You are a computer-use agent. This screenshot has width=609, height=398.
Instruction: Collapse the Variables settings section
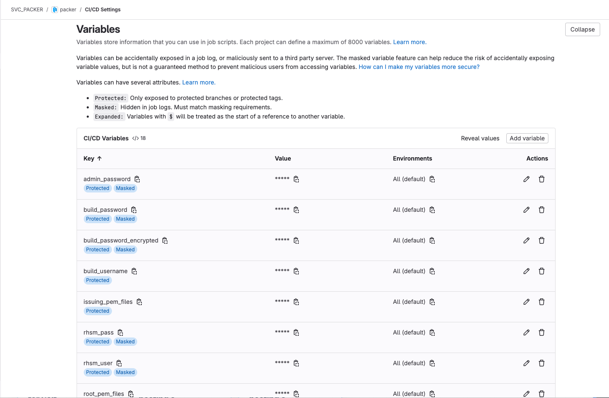(582, 29)
